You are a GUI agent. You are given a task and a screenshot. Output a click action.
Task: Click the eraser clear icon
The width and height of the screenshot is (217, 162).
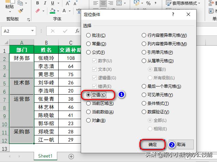tap(38, 11)
